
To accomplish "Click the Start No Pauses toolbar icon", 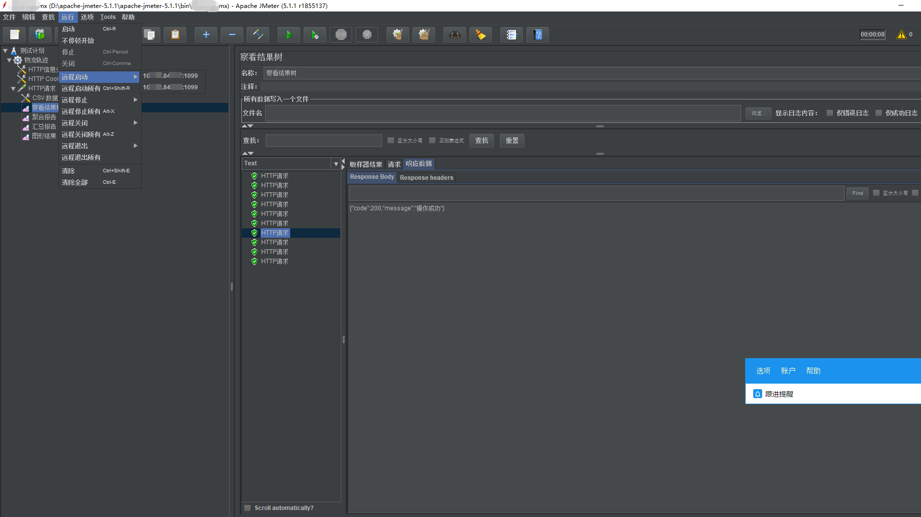I will tap(315, 34).
